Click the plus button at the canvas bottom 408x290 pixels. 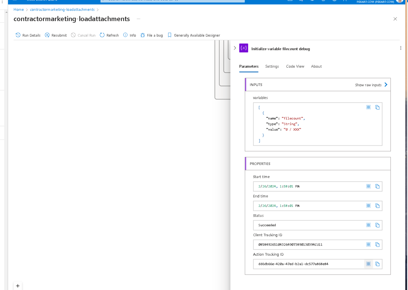coord(18,286)
